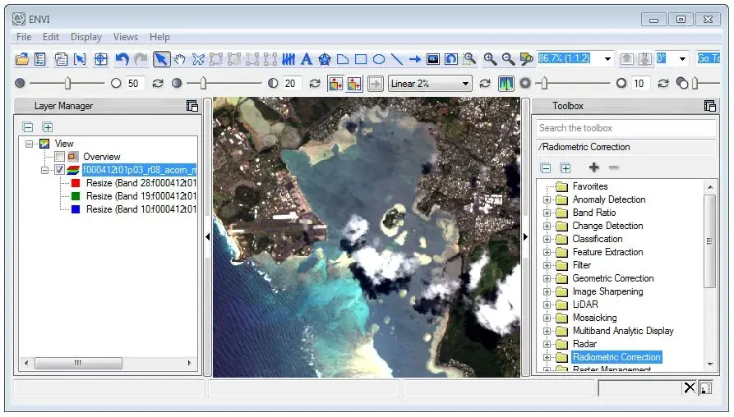Uncheck the f000412t01p03 raster layer checkbox
This screenshot has height=417, width=734.
pos(59,170)
